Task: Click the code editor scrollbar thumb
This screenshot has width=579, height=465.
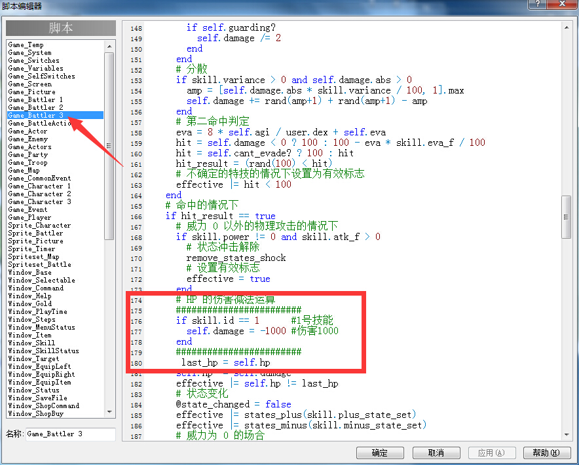Action: 566,217
